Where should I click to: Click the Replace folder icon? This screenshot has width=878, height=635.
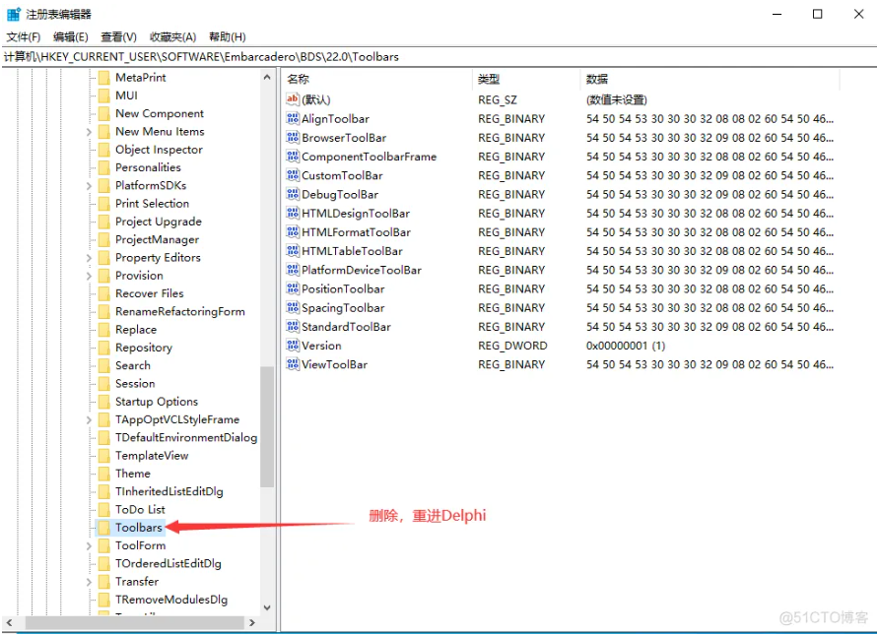coord(104,330)
